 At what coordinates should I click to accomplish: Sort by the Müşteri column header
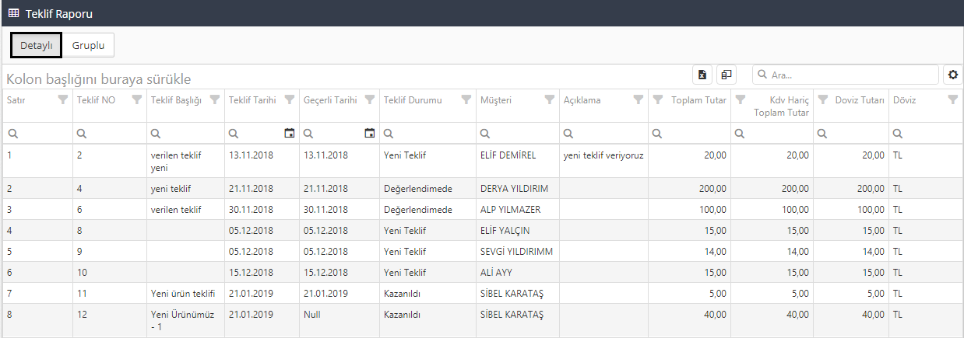[496, 100]
